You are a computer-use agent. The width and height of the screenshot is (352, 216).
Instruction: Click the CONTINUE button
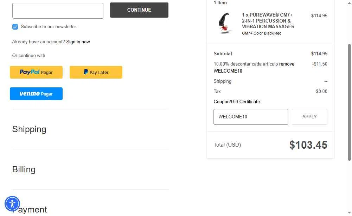click(139, 10)
